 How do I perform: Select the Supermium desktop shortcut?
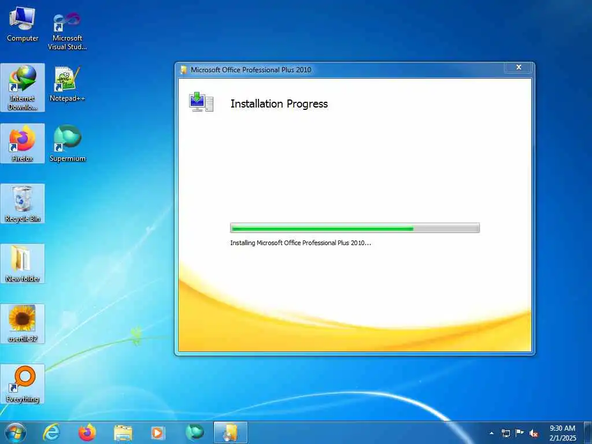coord(67,143)
